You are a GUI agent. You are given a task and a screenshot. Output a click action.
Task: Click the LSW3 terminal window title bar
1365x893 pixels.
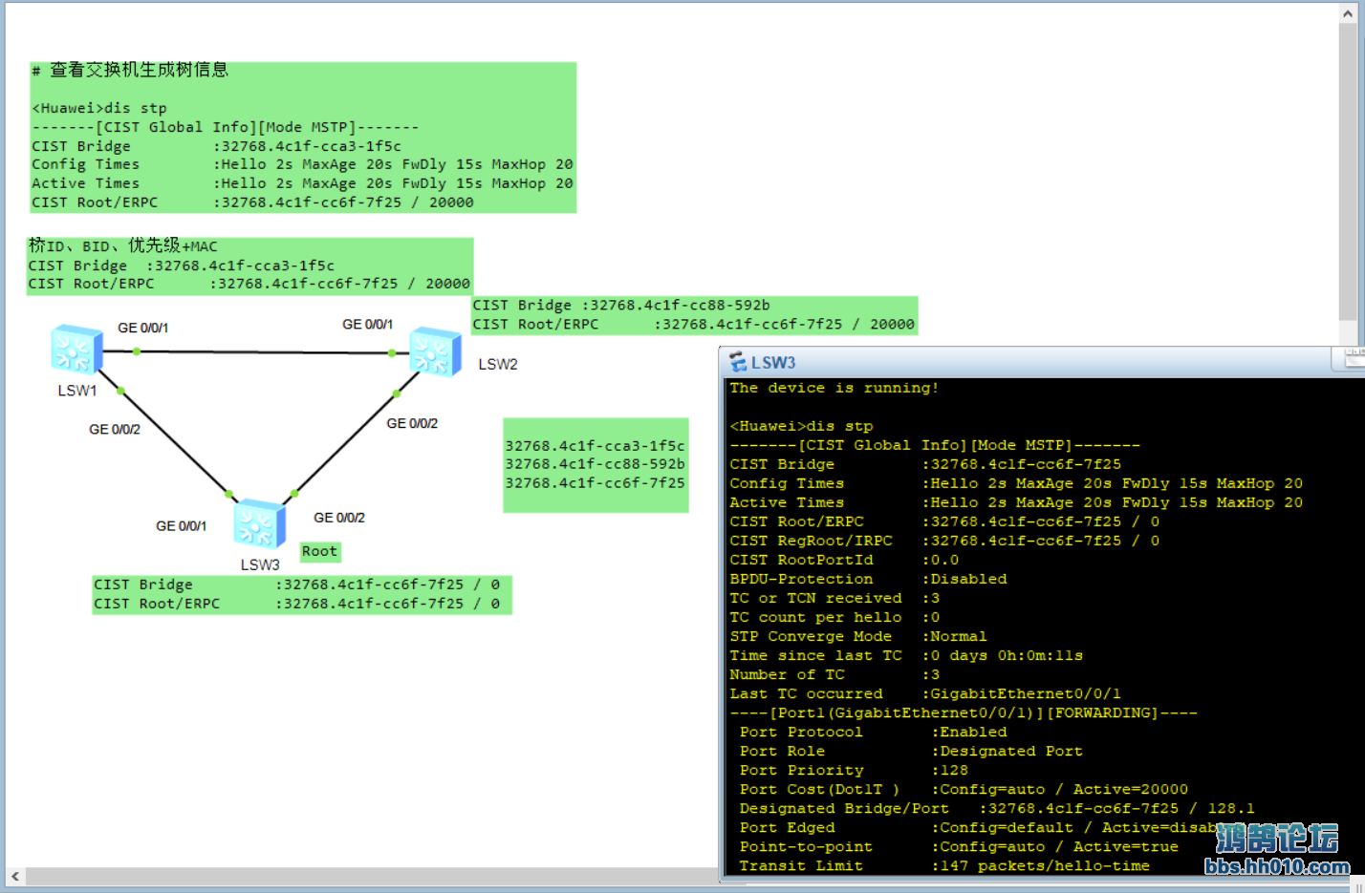[1042, 363]
